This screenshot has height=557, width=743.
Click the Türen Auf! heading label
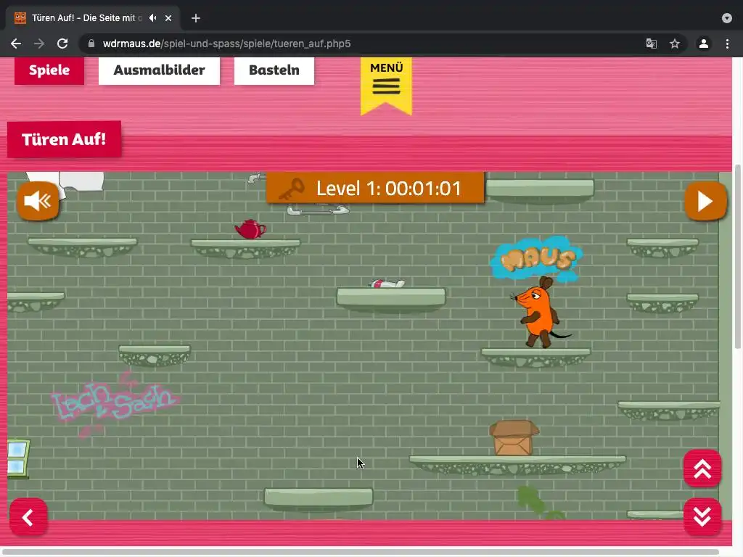pos(64,139)
